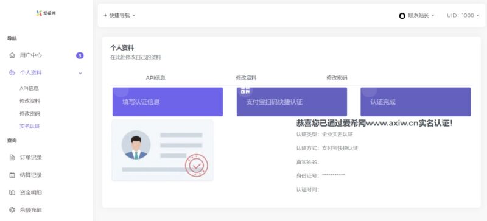Switch to the API信息 tab
Viewport: 487px width, 221px height.
click(156, 78)
